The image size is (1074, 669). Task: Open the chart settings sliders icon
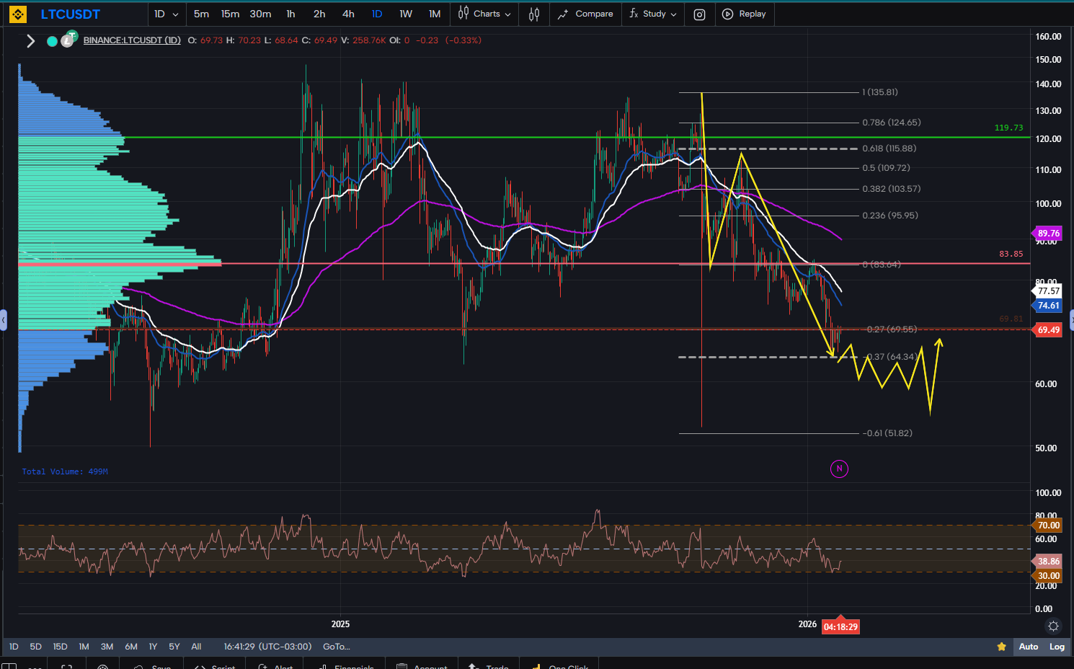tap(534, 14)
